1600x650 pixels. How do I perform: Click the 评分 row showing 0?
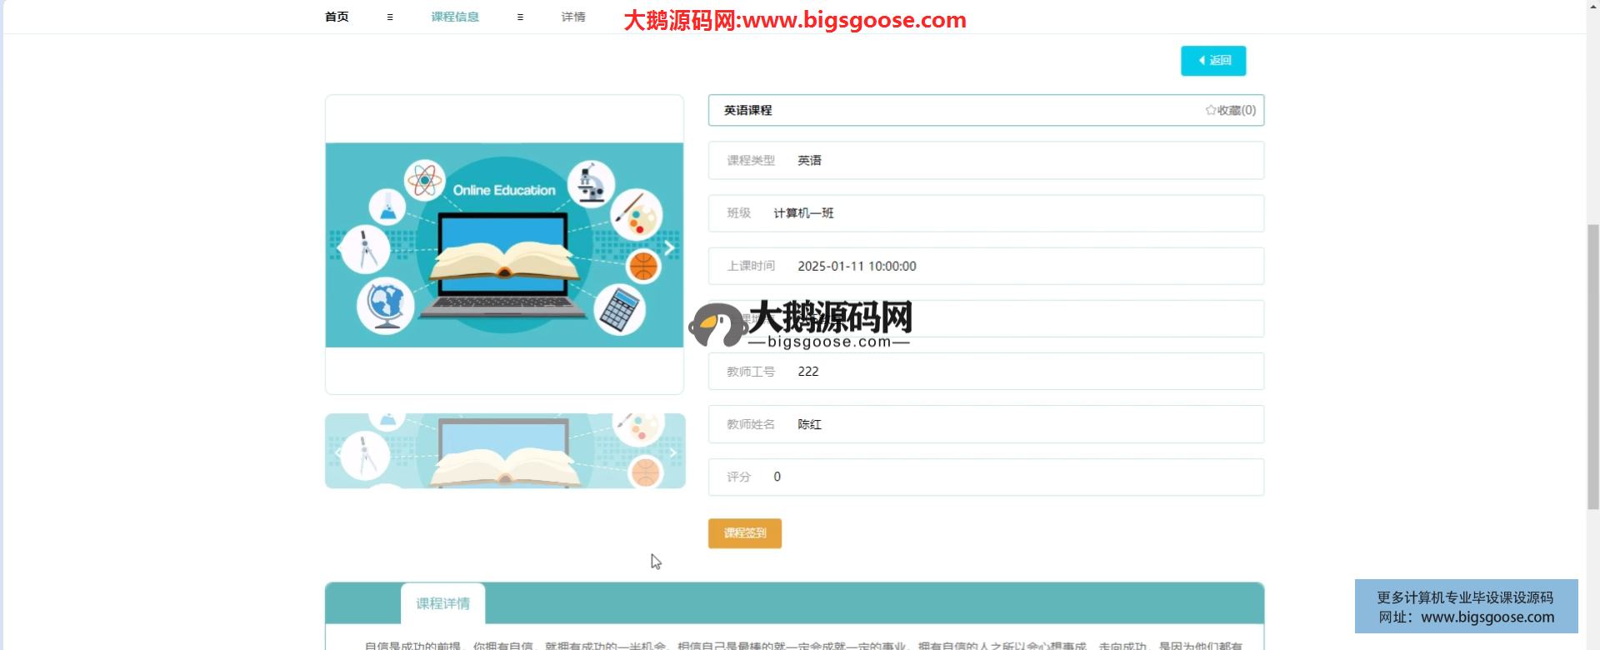coord(986,477)
